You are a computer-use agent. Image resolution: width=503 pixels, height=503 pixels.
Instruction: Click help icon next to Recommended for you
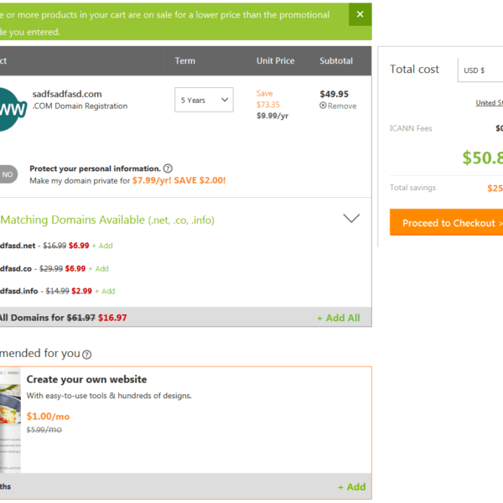[x=87, y=355]
